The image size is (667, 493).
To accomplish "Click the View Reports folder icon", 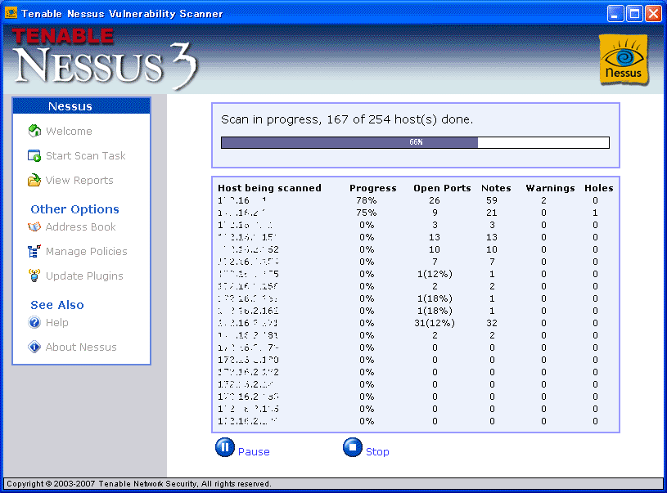I will point(34,180).
